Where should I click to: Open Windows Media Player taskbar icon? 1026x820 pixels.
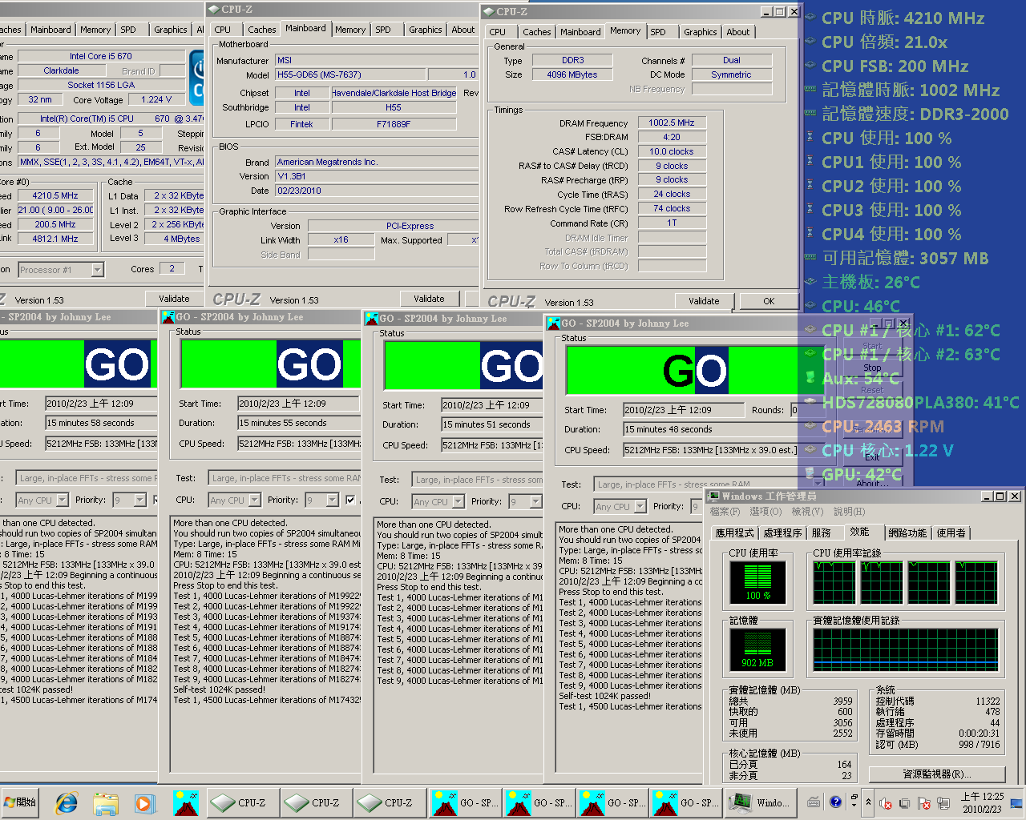144,802
